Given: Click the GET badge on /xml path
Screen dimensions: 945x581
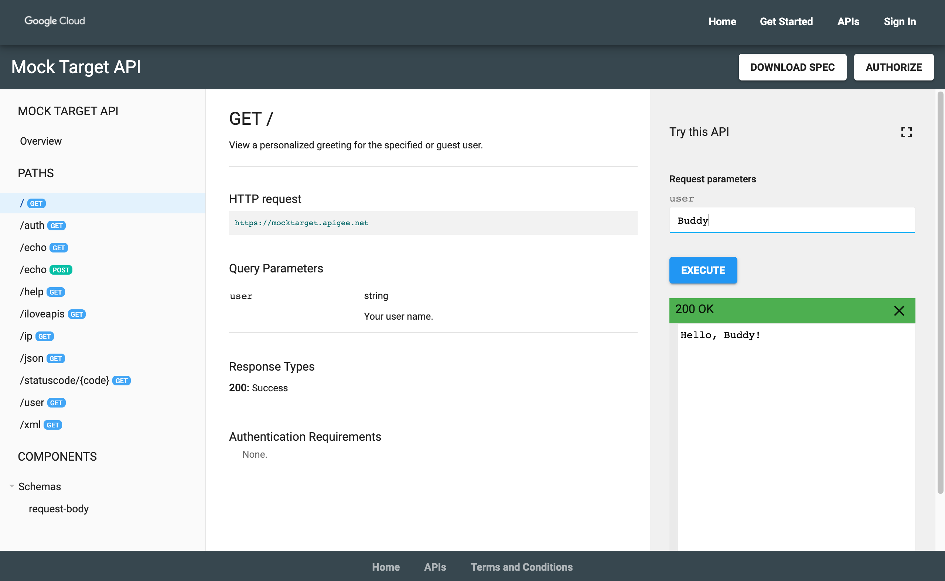Looking at the screenshot, I should pyautogui.click(x=53, y=424).
